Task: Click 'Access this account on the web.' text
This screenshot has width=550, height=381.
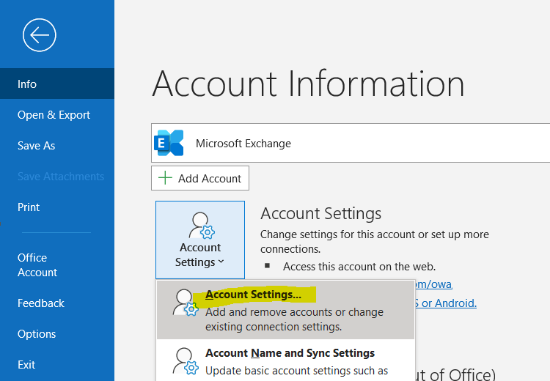Action: pos(359,267)
